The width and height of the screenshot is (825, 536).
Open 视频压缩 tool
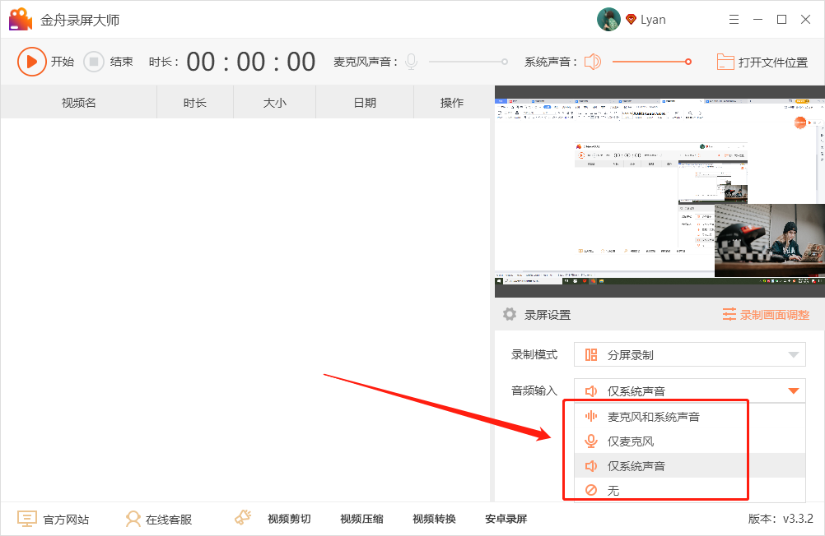(361, 520)
